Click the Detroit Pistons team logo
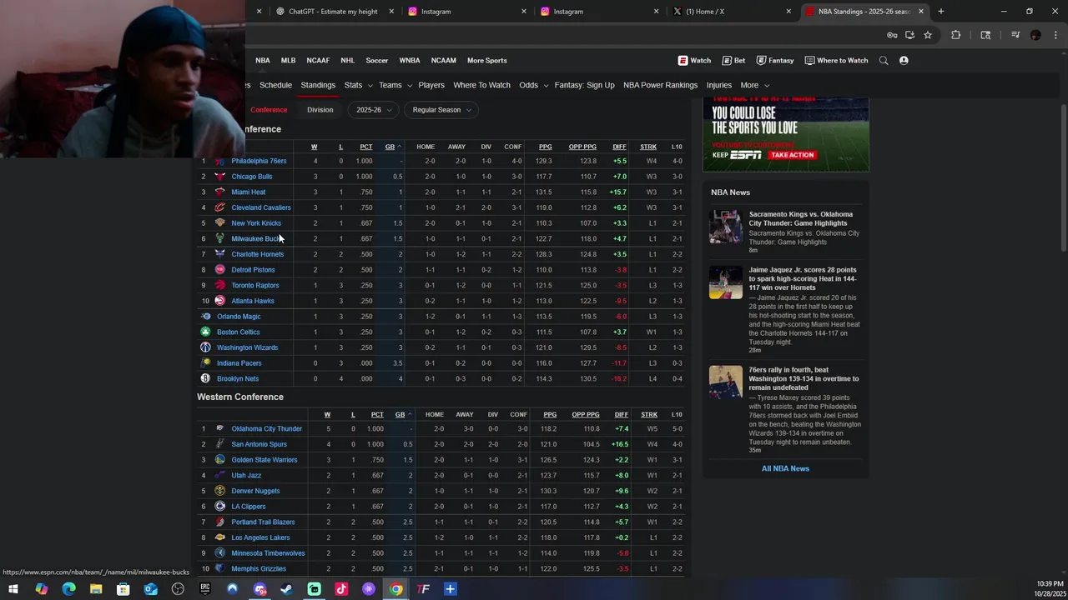Screen dimensions: 1068x600 click(220, 270)
